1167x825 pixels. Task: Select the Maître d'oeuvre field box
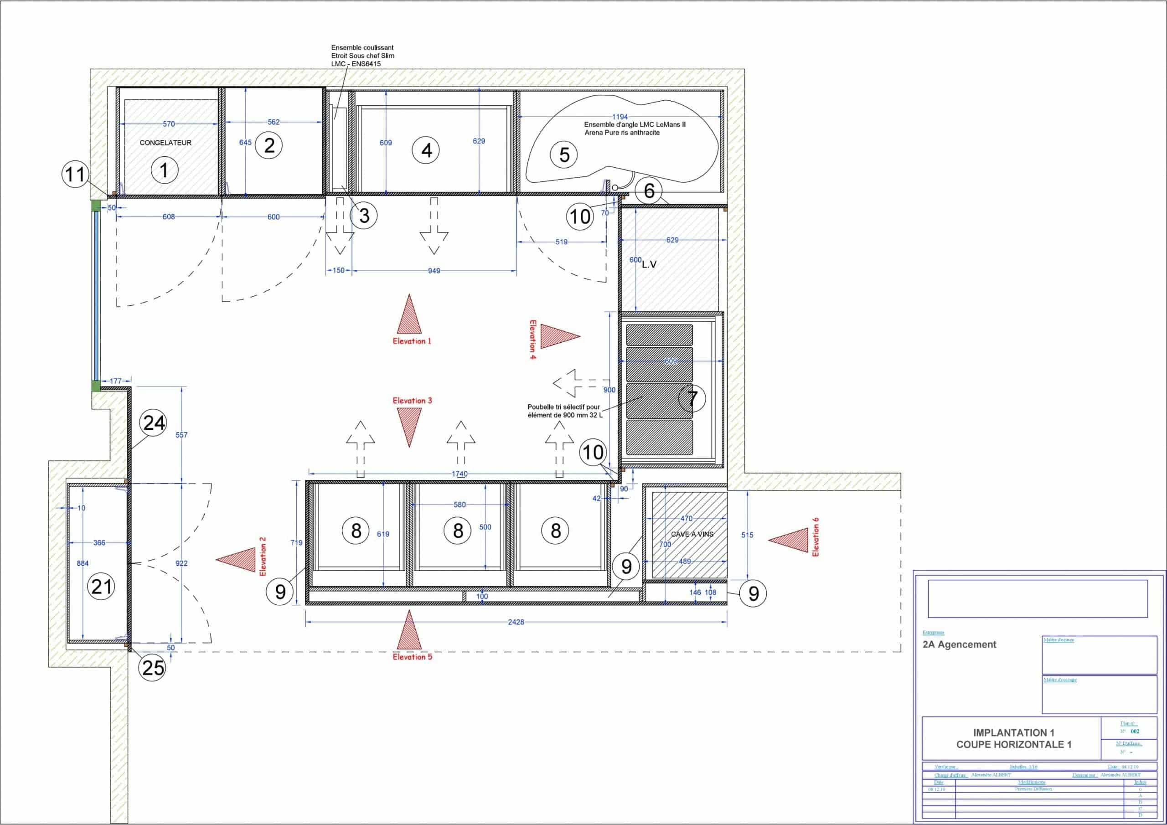click(x=1100, y=655)
